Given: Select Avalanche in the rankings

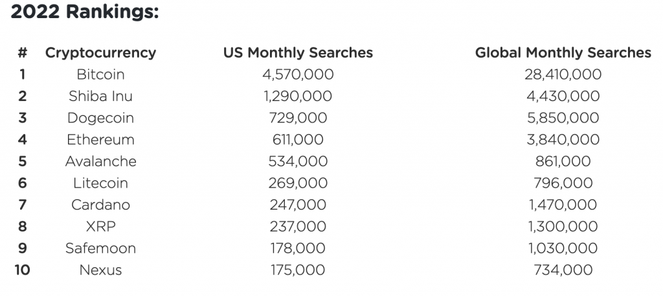Looking at the screenshot, I should 100,161.
